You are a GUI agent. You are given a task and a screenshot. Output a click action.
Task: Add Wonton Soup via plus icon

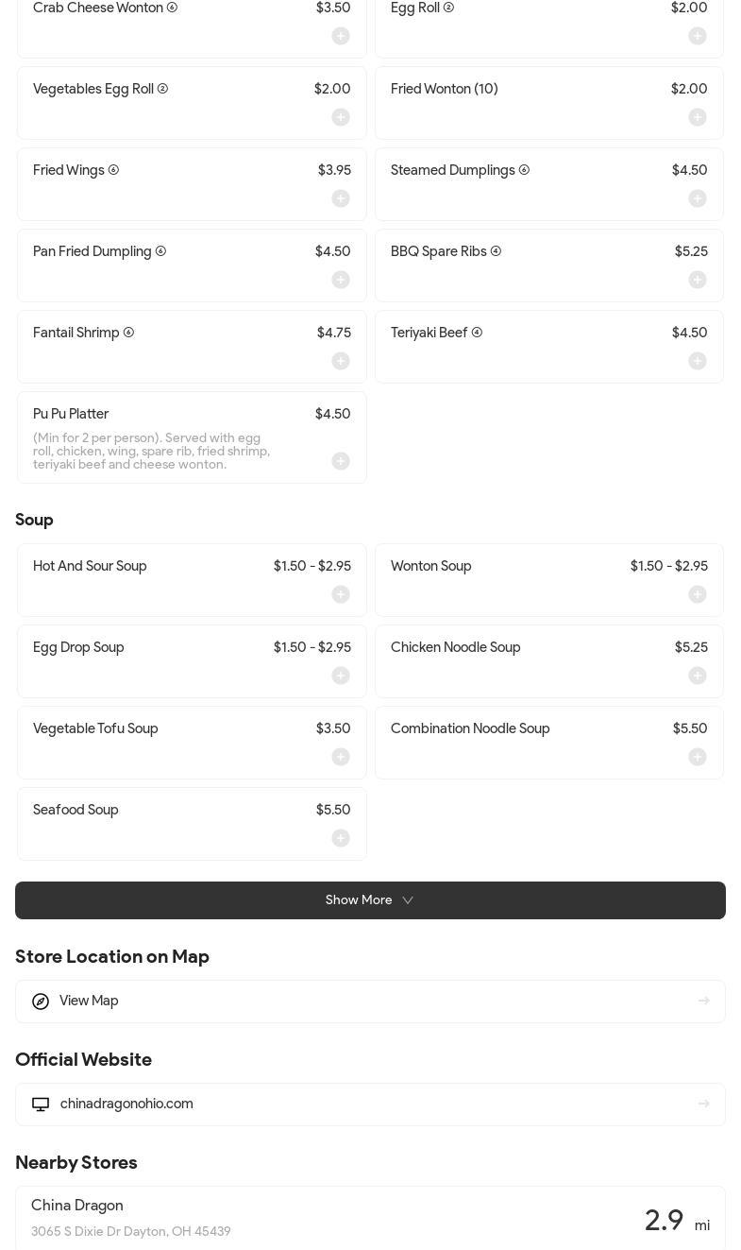(698, 594)
